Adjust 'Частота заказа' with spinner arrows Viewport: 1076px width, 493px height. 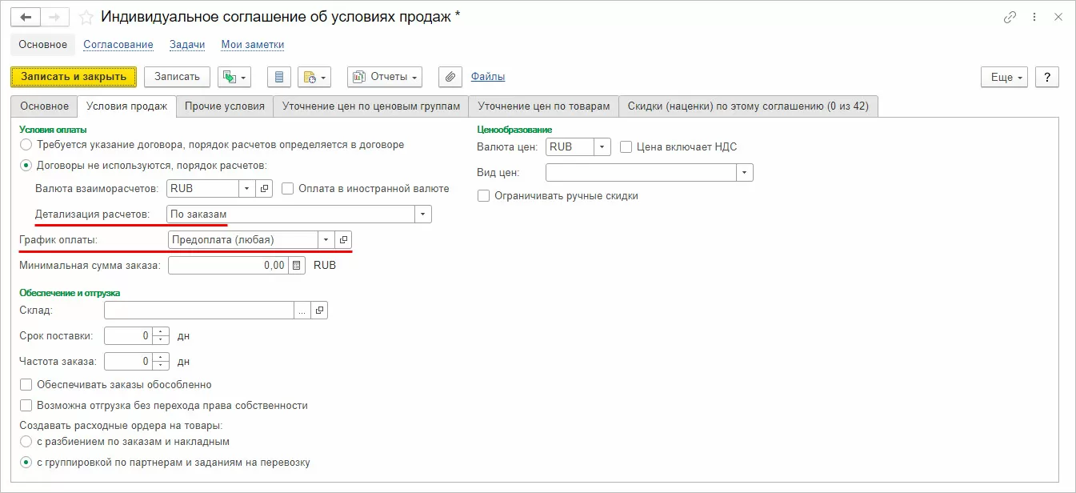[162, 361]
